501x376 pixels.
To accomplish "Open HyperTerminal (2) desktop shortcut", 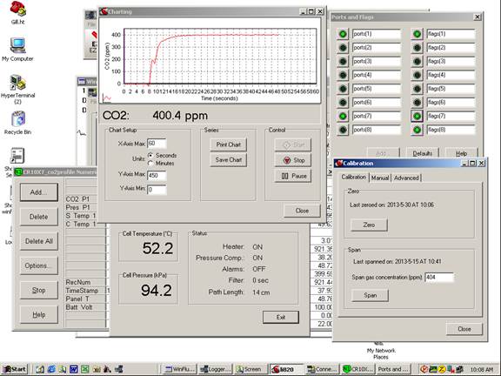I will click(x=18, y=89).
